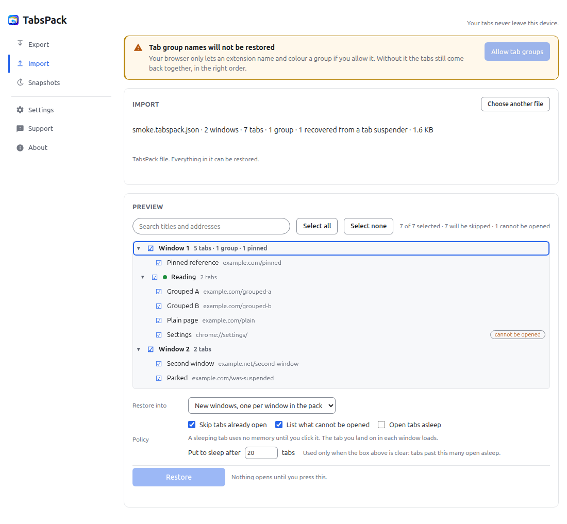Click the Window 2 title text
Screen dimensions: 567x524
[x=174, y=349]
